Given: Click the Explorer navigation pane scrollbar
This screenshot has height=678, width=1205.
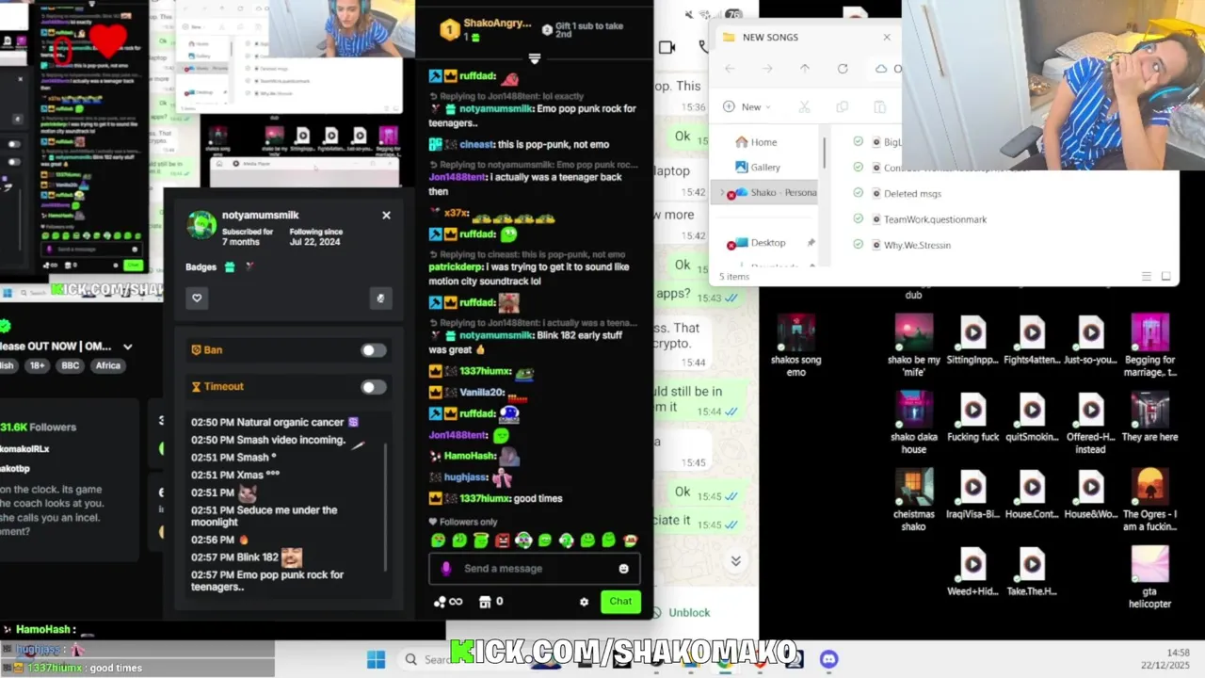Looking at the screenshot, I should (x=825, y=151).
